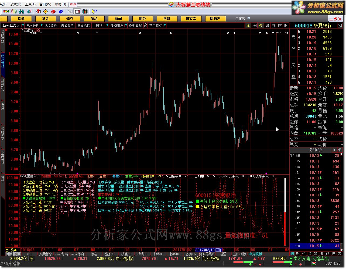
Task: Open the 公式(U) menu
Action: [x=15, y=4]
